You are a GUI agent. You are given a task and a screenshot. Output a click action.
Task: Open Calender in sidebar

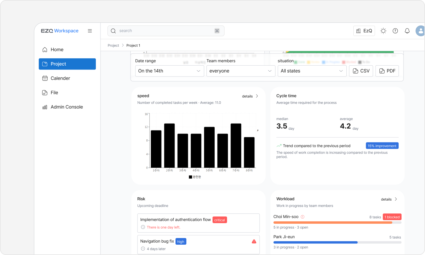coord(67,78)
